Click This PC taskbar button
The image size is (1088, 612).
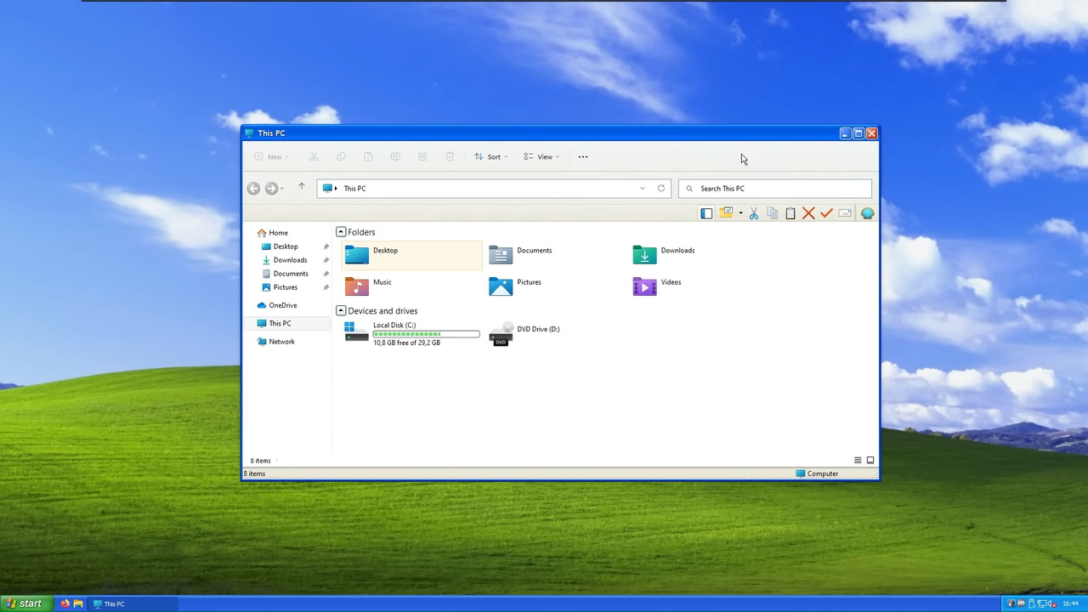tap(133, 603)
